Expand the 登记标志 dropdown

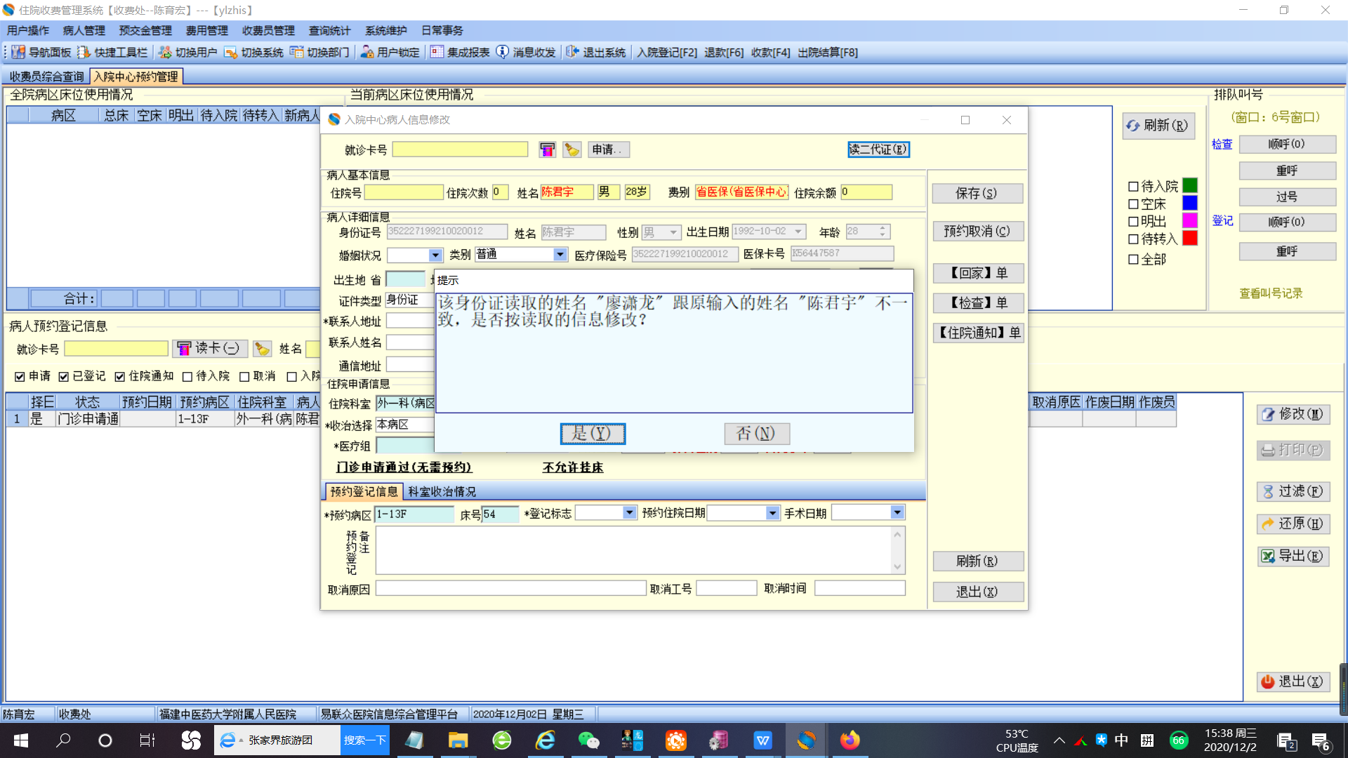[629, 513]
